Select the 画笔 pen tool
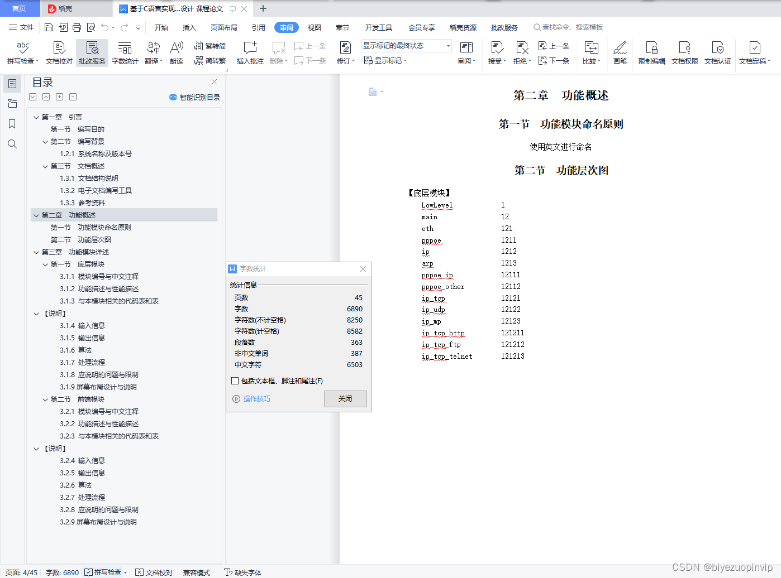This screenshot has width=781, height=578. pyautogui.click(x=620, y=53)
